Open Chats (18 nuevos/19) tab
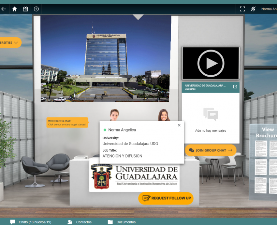Viewport: 277px width, 225px height. (x=35, y=222)
